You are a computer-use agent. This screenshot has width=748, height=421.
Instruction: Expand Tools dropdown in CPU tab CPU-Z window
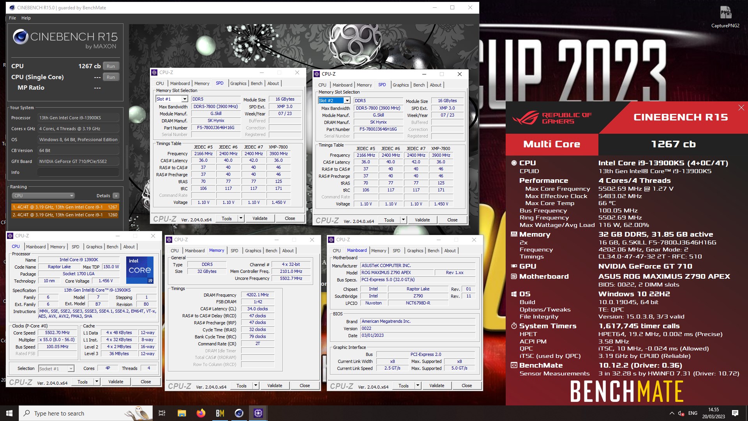[x=97, y=382]
